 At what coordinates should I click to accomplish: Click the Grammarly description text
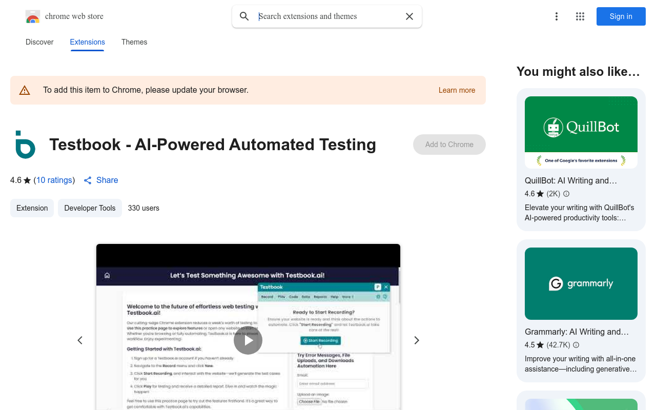pos(581,364)
